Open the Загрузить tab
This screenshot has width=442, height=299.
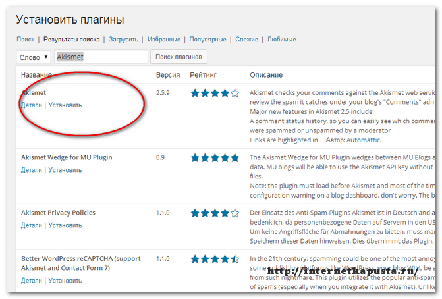(x=123, y=40)
